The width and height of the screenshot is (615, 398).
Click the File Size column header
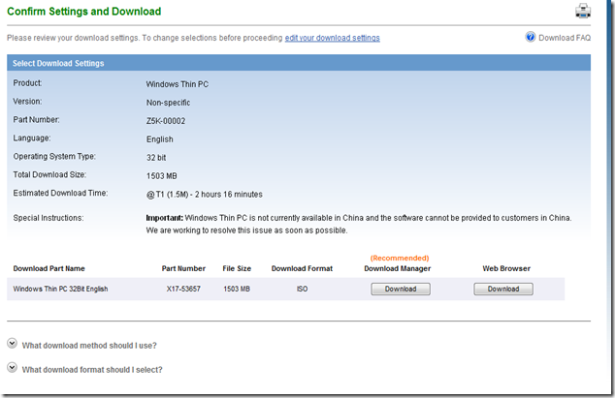pyautogui.click(x=237, y=268)
